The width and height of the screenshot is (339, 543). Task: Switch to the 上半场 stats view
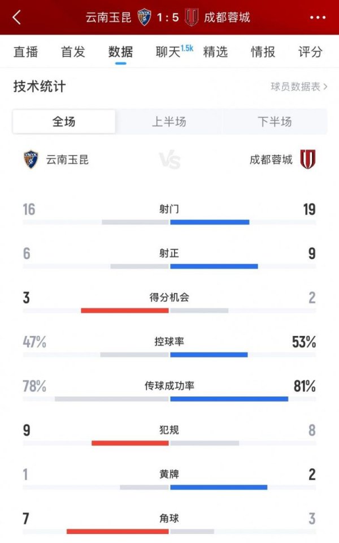169,120
